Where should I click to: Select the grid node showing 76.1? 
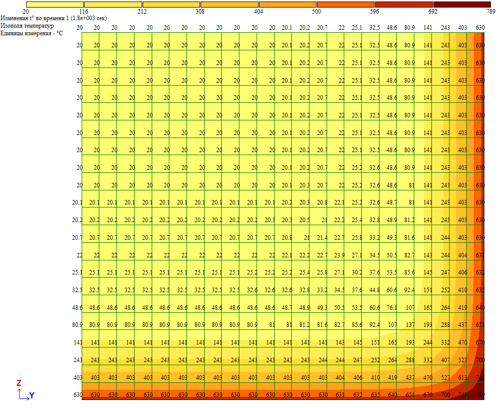point(392,308)
